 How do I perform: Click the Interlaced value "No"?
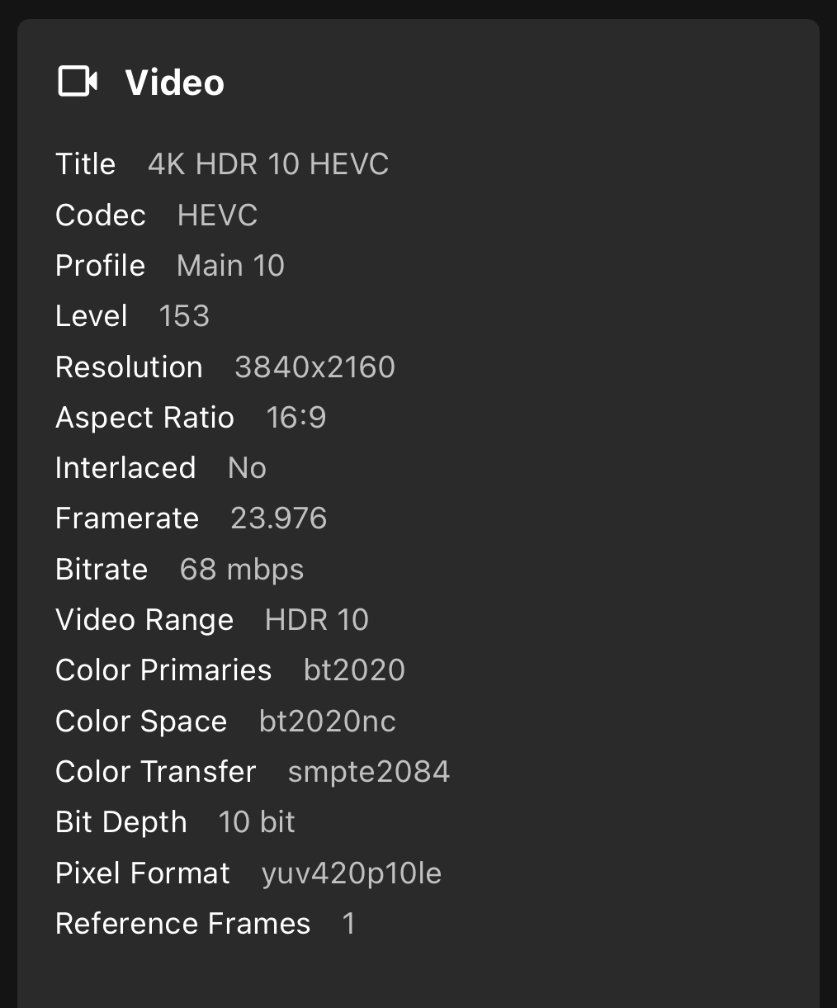[247, 468]
